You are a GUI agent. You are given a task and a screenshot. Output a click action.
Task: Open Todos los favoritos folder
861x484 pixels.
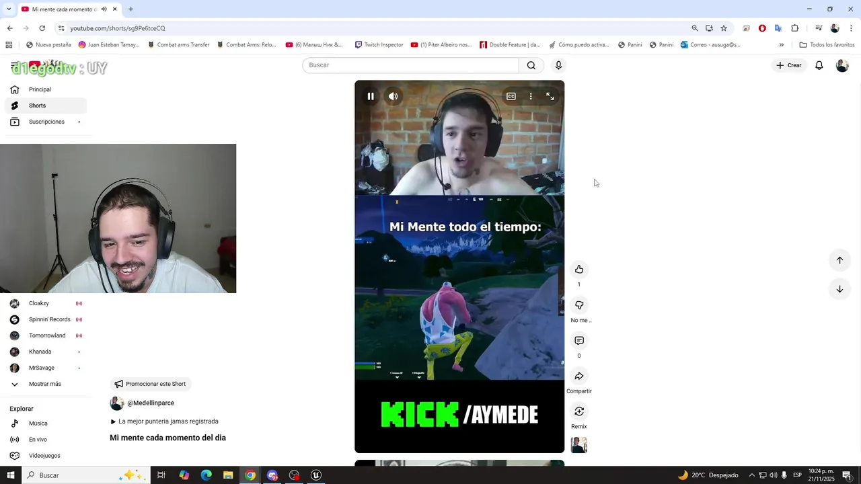tap(827, 45)
